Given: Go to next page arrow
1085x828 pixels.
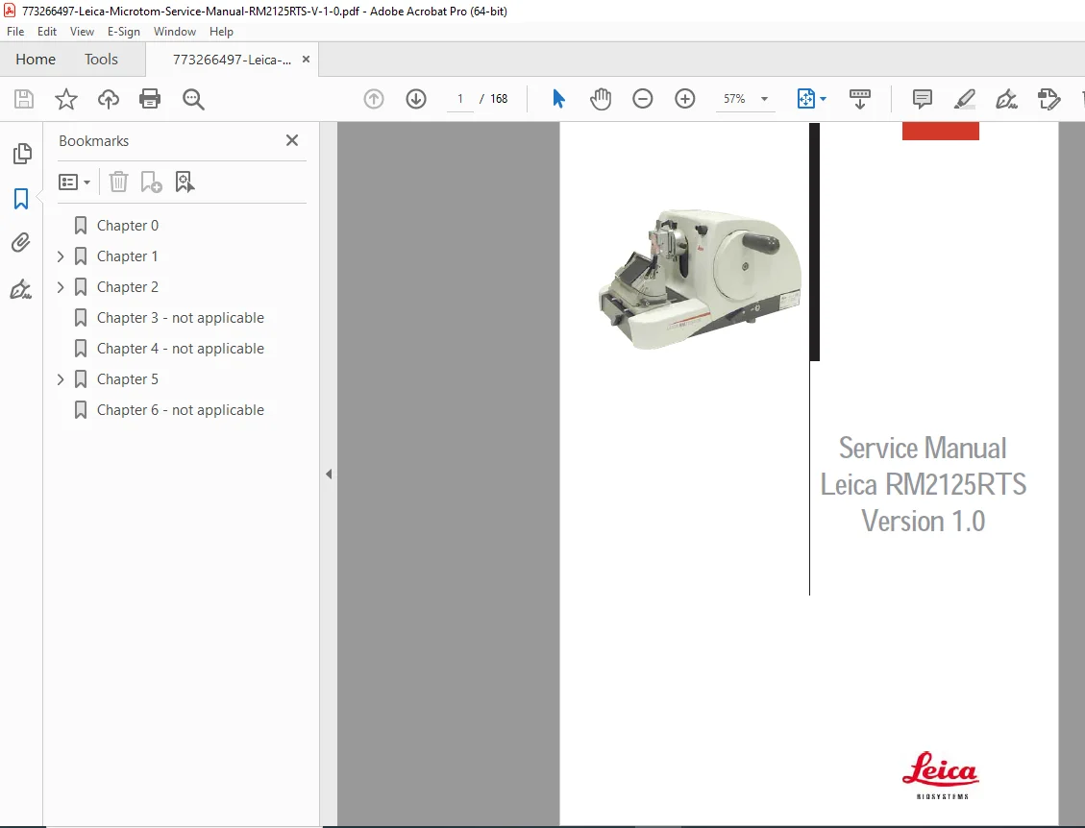Looking at the screenshot, I should 416,99.
